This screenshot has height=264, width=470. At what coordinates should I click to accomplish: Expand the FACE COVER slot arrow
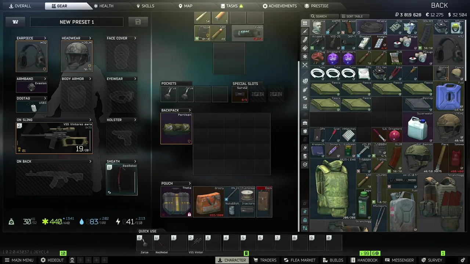click(135, 38)
